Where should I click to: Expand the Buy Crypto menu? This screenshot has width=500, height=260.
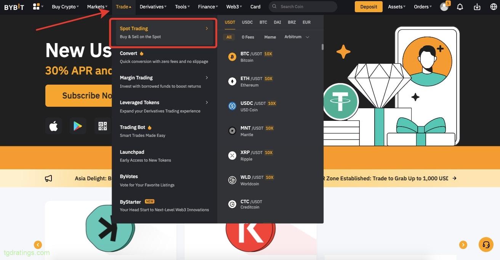tap(65, 6)
